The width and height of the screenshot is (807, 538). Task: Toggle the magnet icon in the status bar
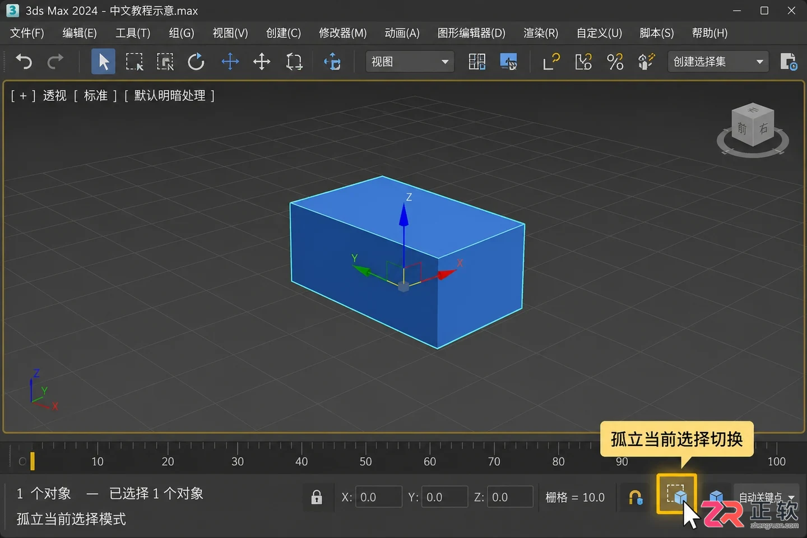tap(636, 497)
